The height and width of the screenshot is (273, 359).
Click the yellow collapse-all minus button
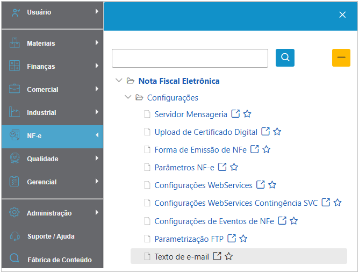[x=341, y=58]
